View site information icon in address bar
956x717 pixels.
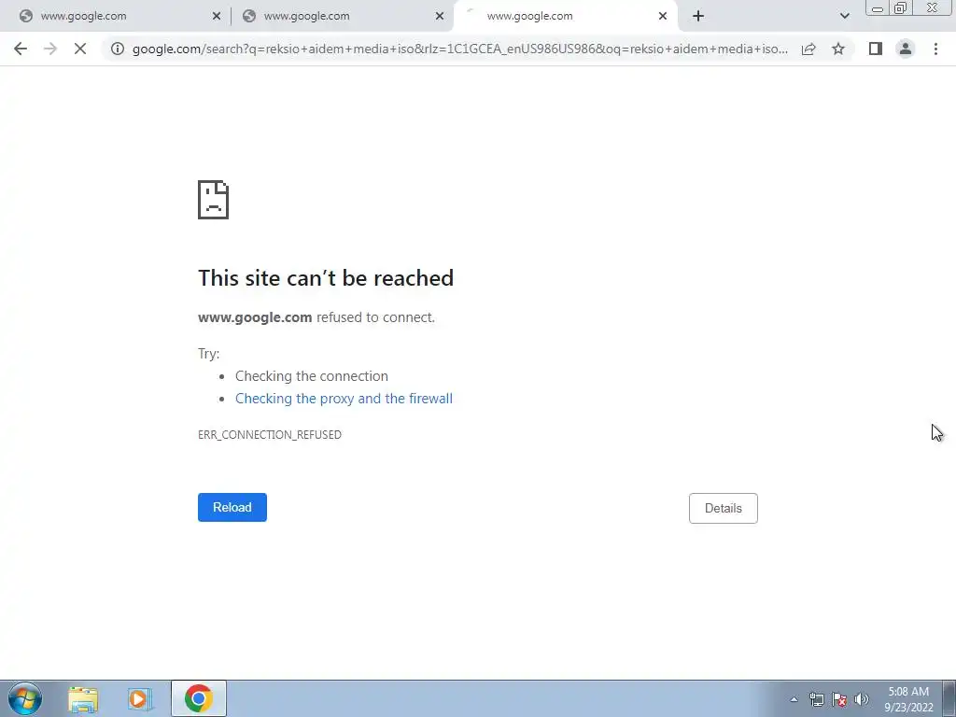pyautogui.click(x=118, y=49)
